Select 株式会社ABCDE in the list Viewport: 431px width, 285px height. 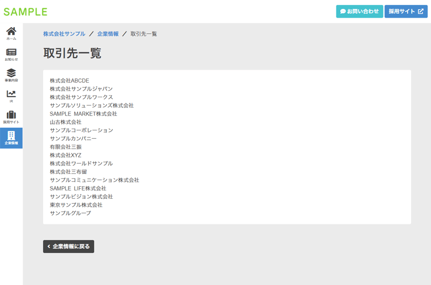click(x=70, y=81)
